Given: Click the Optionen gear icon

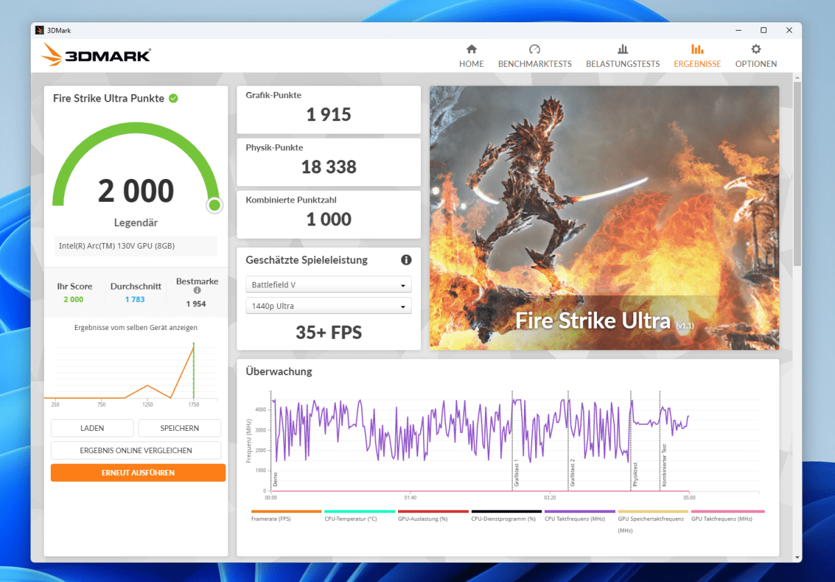Looking at the screenshot, I should 756,49.
